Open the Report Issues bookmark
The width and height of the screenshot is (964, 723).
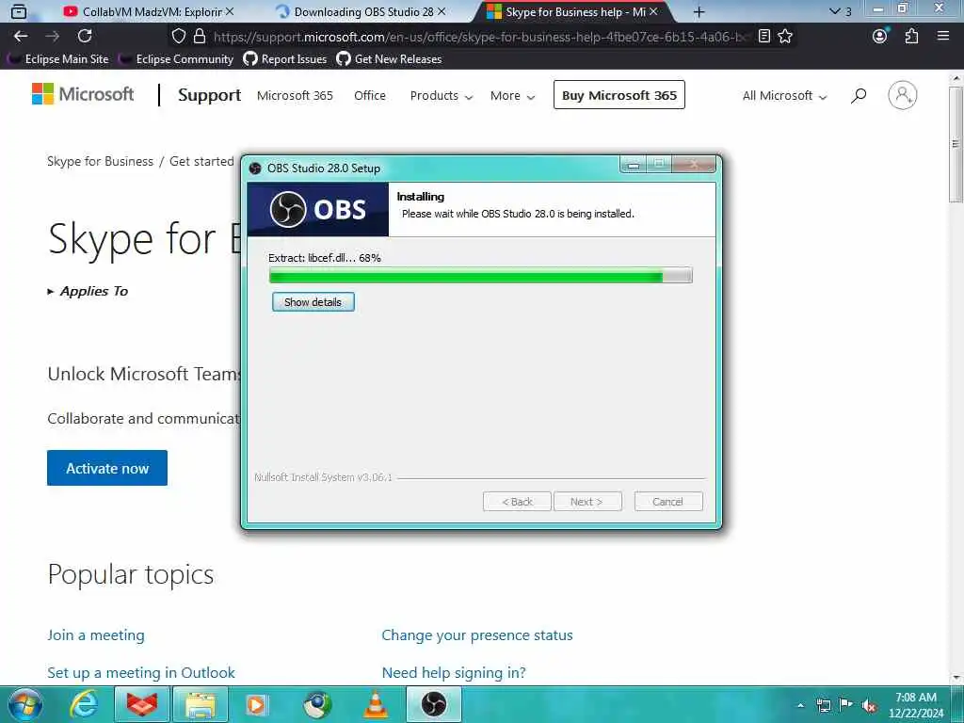[x=285, y=59]
